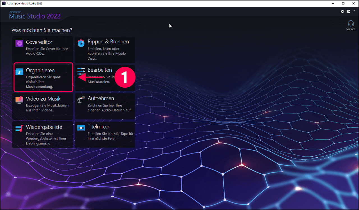Open the Service headphones icon

(351, 23)
